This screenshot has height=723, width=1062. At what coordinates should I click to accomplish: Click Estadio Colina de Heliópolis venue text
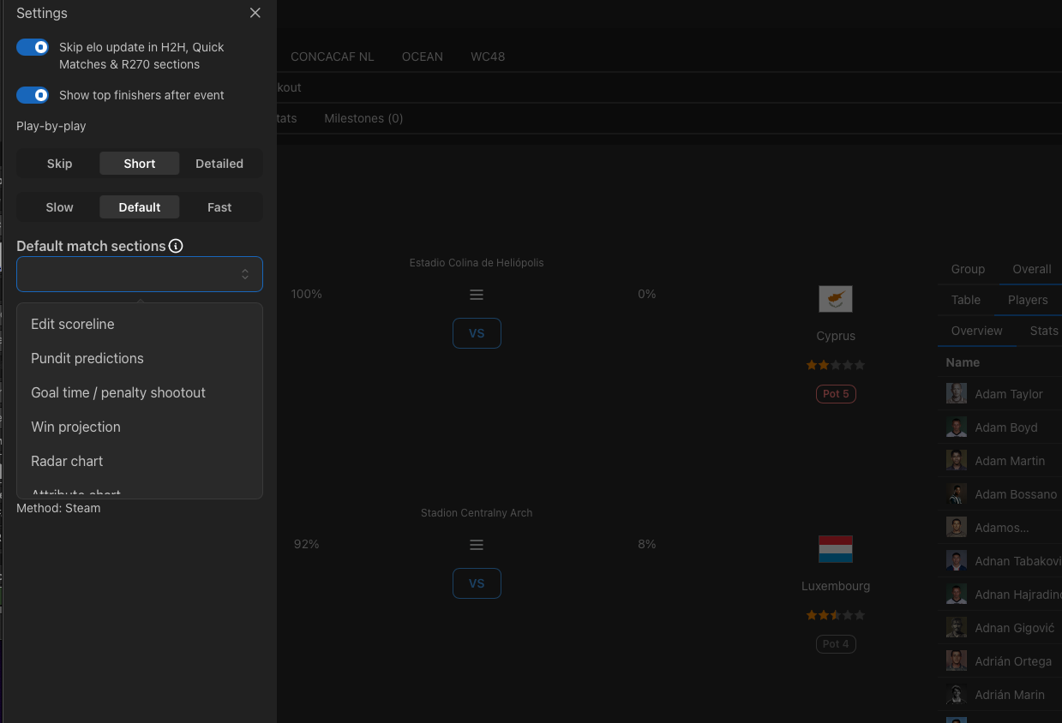tap(477, 263)
